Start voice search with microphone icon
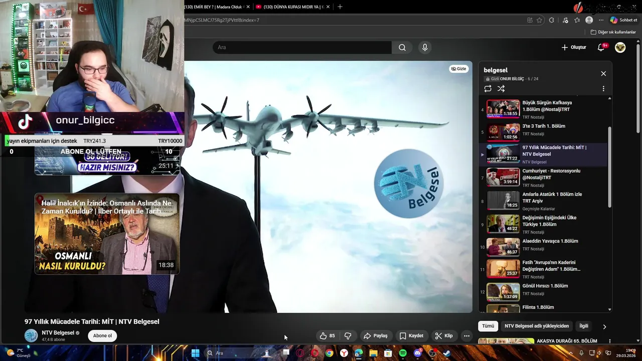The width and height of the screenshot is (642, 361). 425,48
